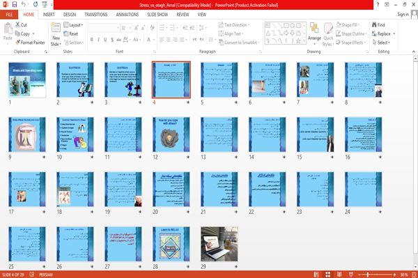Open the Shape Outline dropdown
Screen dimensions: 418x278
pyautogui.click(x=351, y=33)
